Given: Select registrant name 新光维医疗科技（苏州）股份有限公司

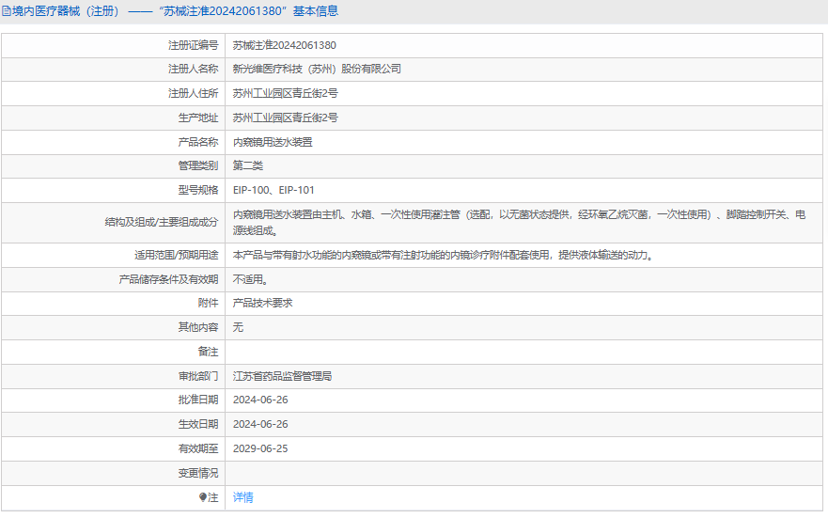Looking at the screenshot, I should [317, 70].
